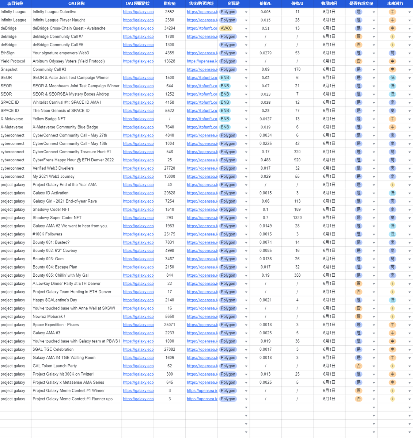The image size is (413, 438).
Task: Select cell The Neon Genesis of SPACE ID
Action: 76,111
